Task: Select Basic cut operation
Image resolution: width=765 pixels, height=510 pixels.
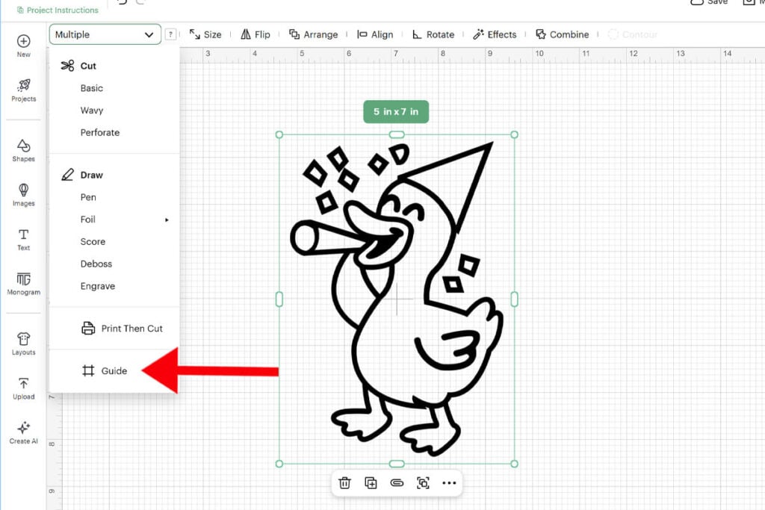Action: click(92, 88)
